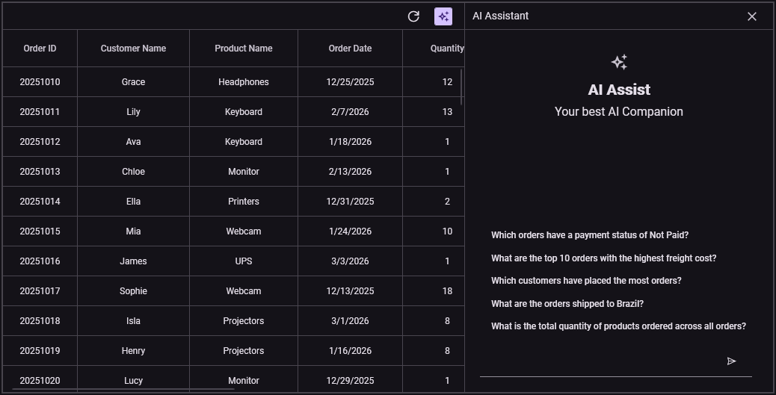Toggle the AI Assistant sparkle button

[x=443, y=16]
